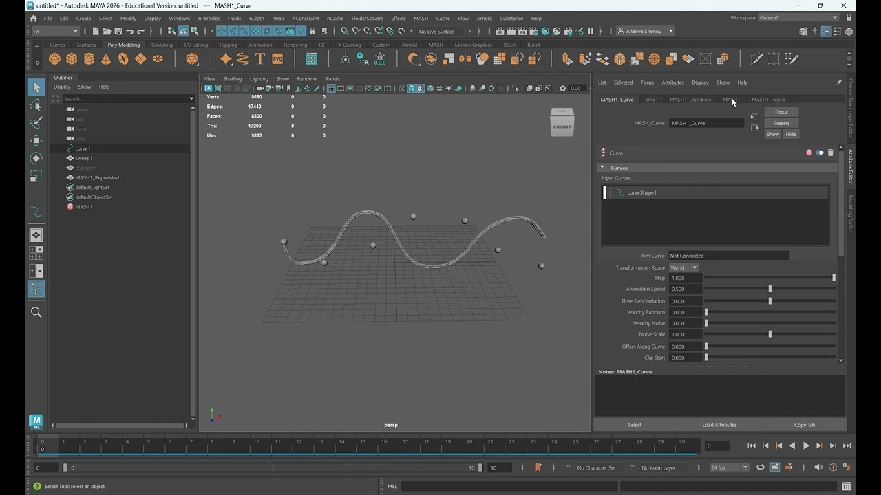This screenshot has height=495, width=881.
Task: Open the FX menu set dropdown
Action: [x=56, y=31]
